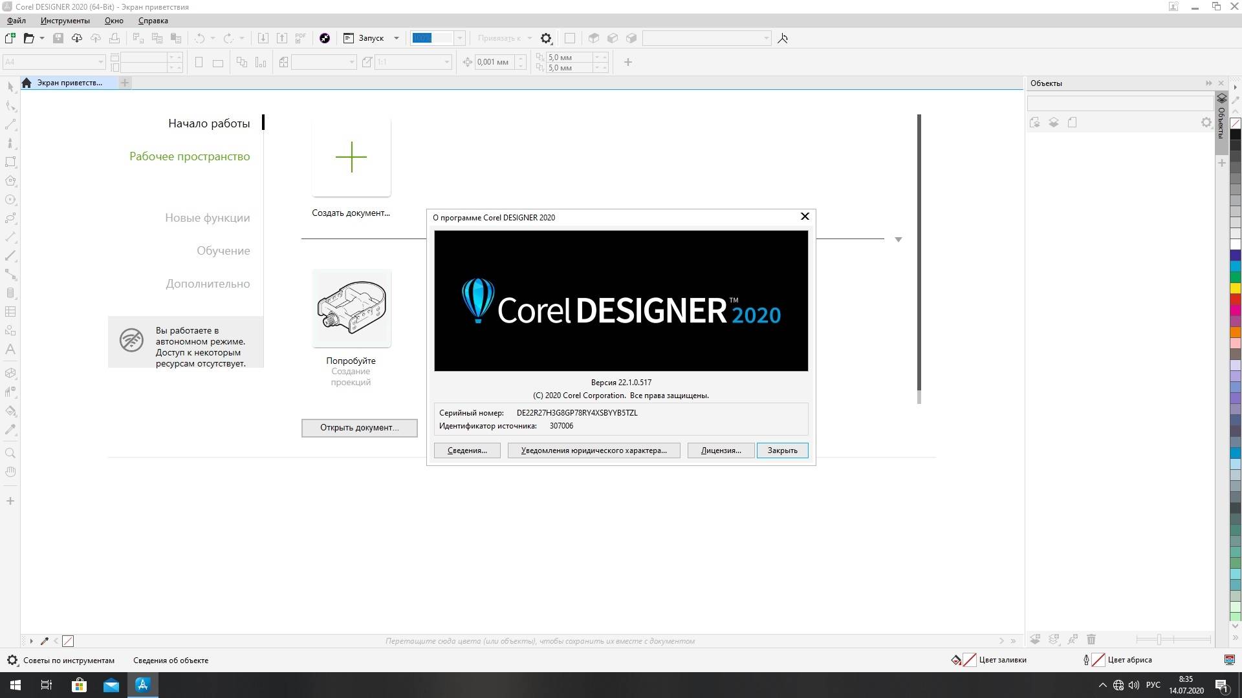Click the Лицензия... button
1242x698 pixels.
(x=721, y=450)
